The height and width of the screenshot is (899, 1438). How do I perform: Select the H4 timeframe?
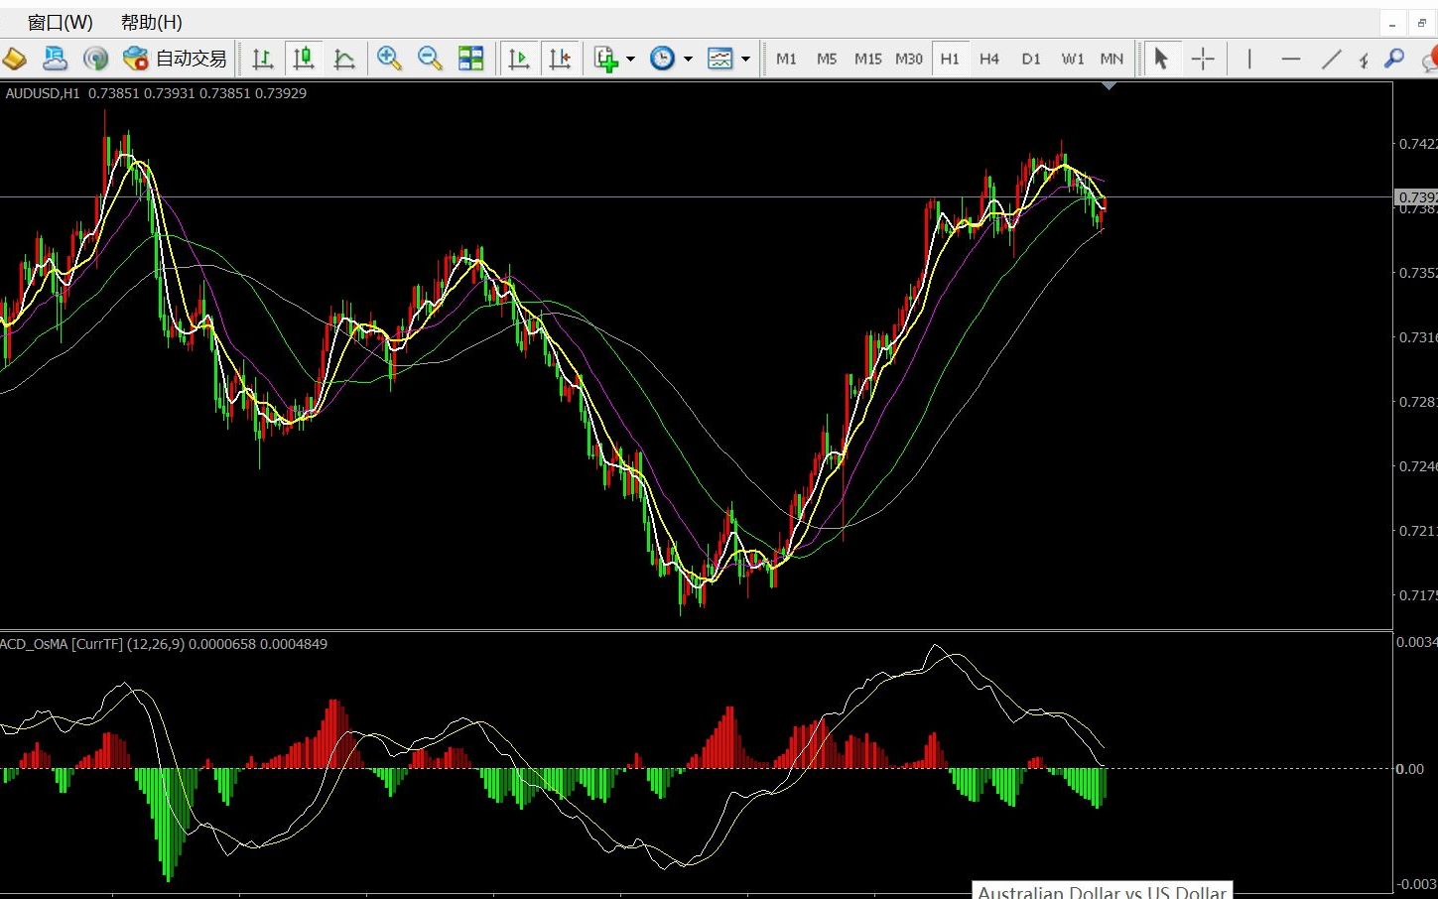coord(989,59)
